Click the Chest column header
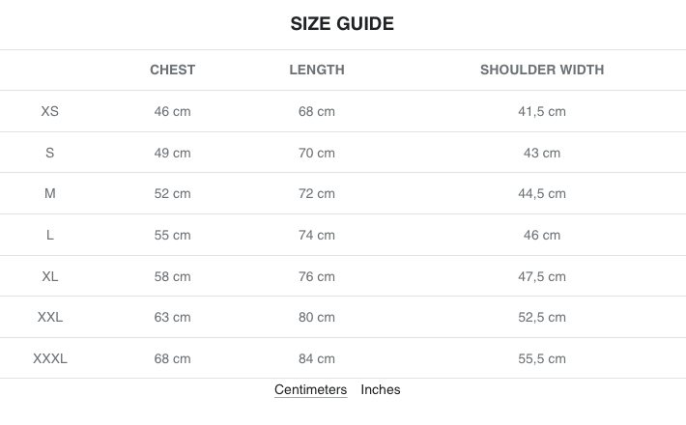The width and height of the screenshot is (686, 425). [173, 70]
